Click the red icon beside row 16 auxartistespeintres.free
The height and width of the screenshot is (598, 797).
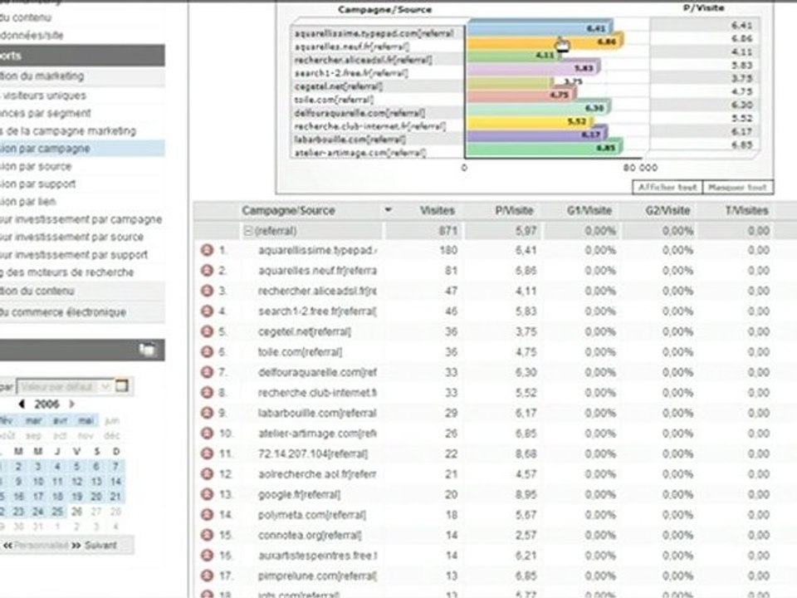pyautogui.click(x=207, y=556)
